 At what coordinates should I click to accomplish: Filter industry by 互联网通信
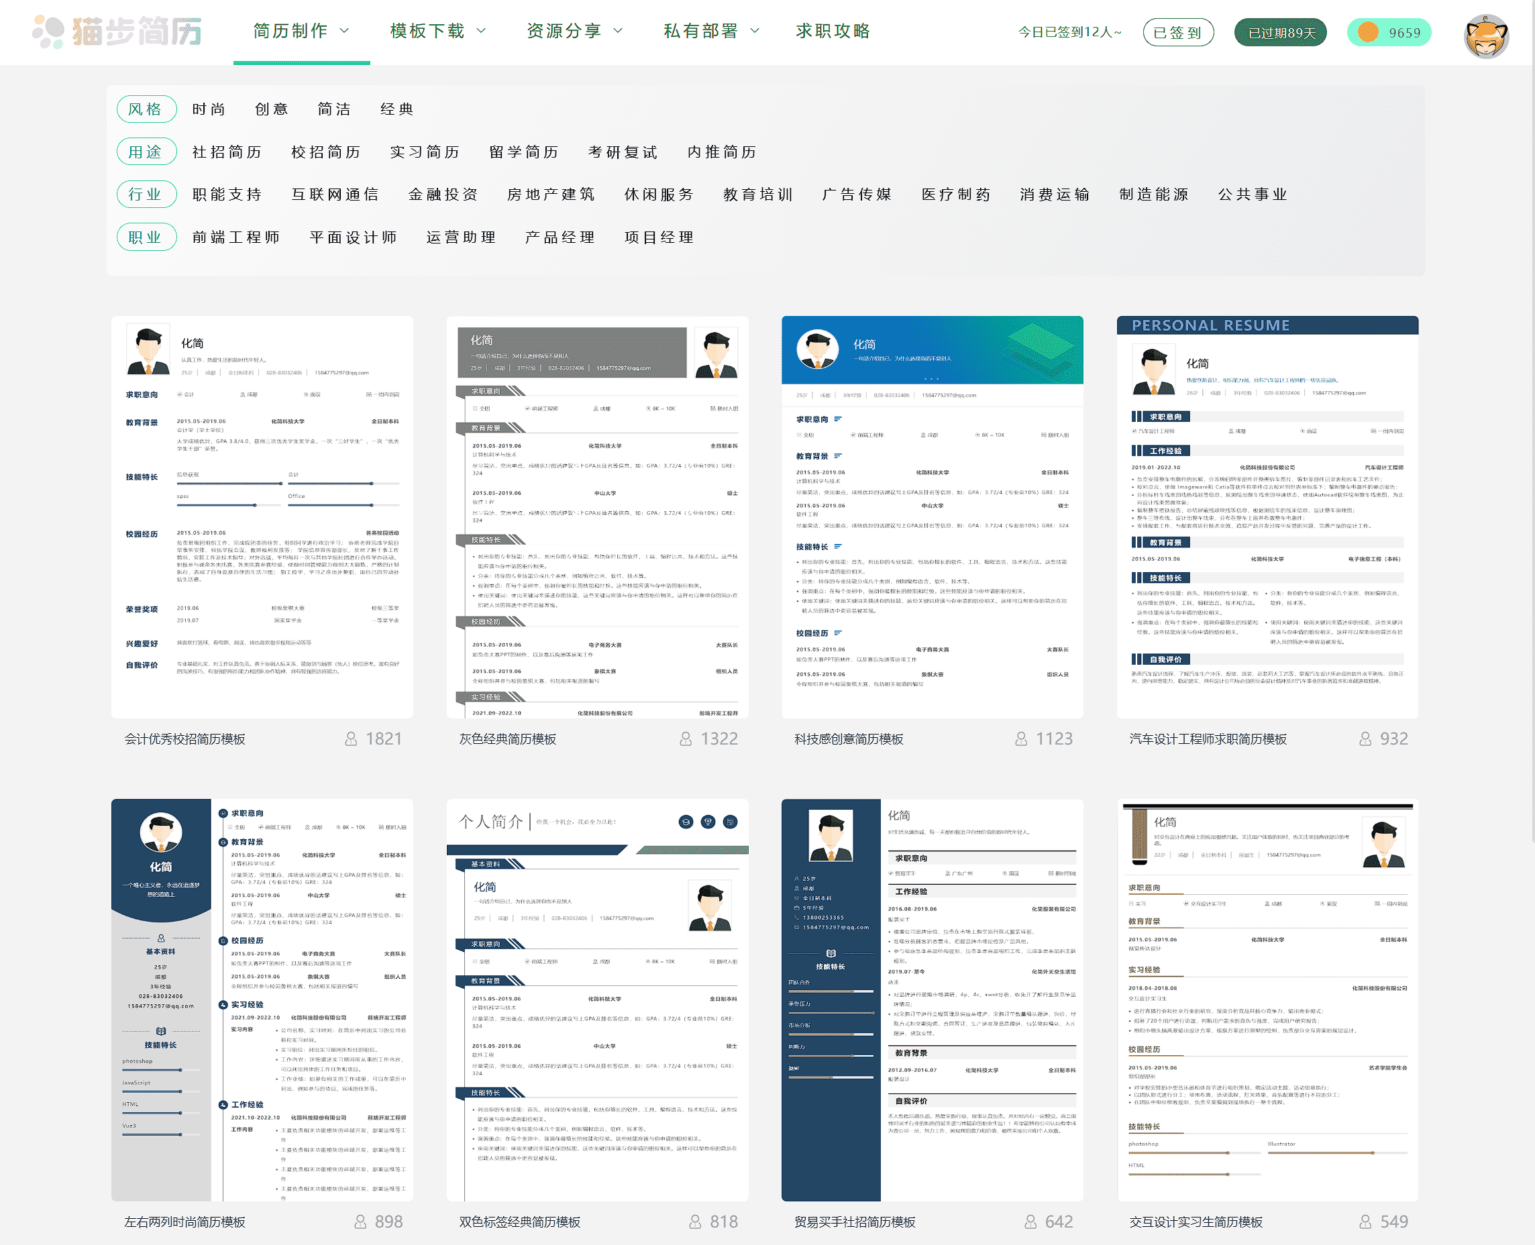[335, 195]
